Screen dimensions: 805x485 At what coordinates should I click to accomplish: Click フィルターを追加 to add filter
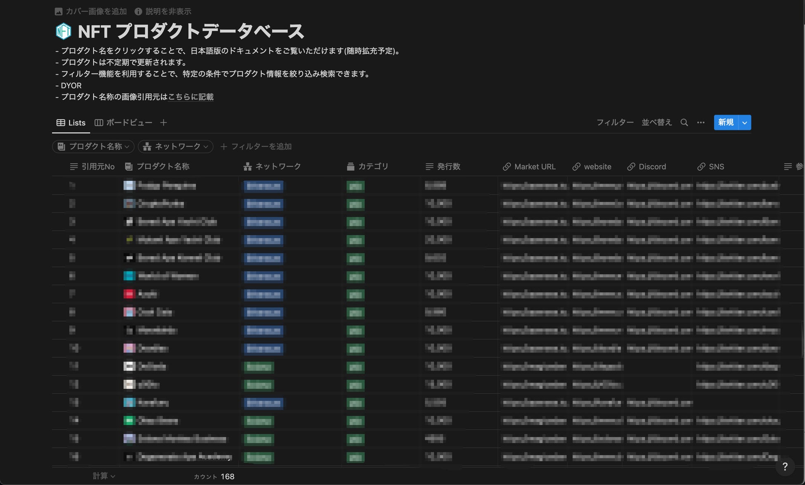pyautogui.click(x=256, y=147)
